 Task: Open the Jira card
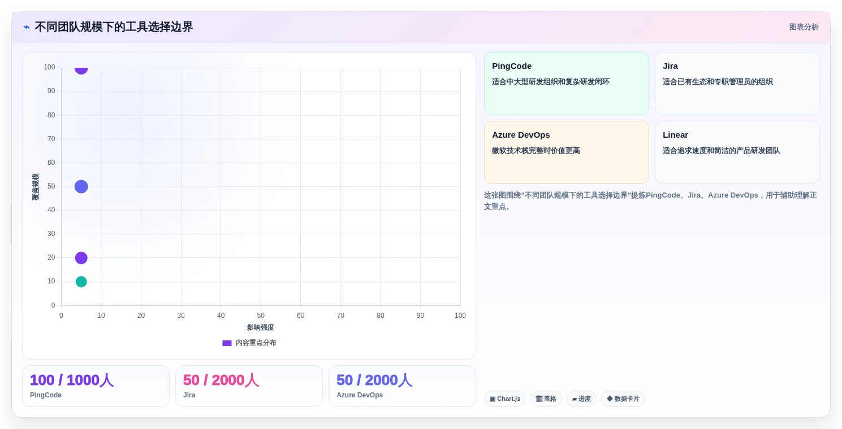click(737, 84)
